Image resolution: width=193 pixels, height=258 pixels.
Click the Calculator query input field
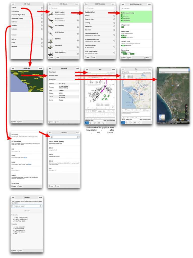27,206
